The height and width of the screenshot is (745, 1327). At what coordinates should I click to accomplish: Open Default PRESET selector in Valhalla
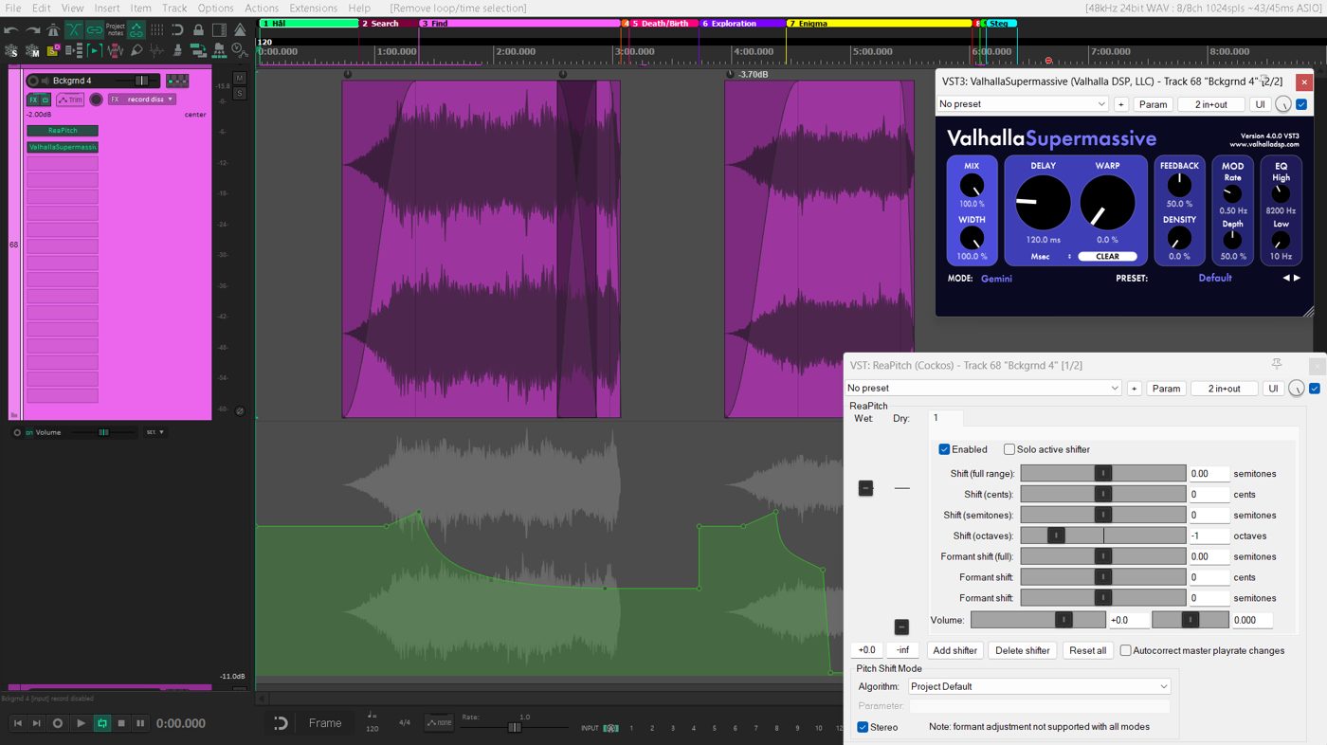[x=1215, y=278]
